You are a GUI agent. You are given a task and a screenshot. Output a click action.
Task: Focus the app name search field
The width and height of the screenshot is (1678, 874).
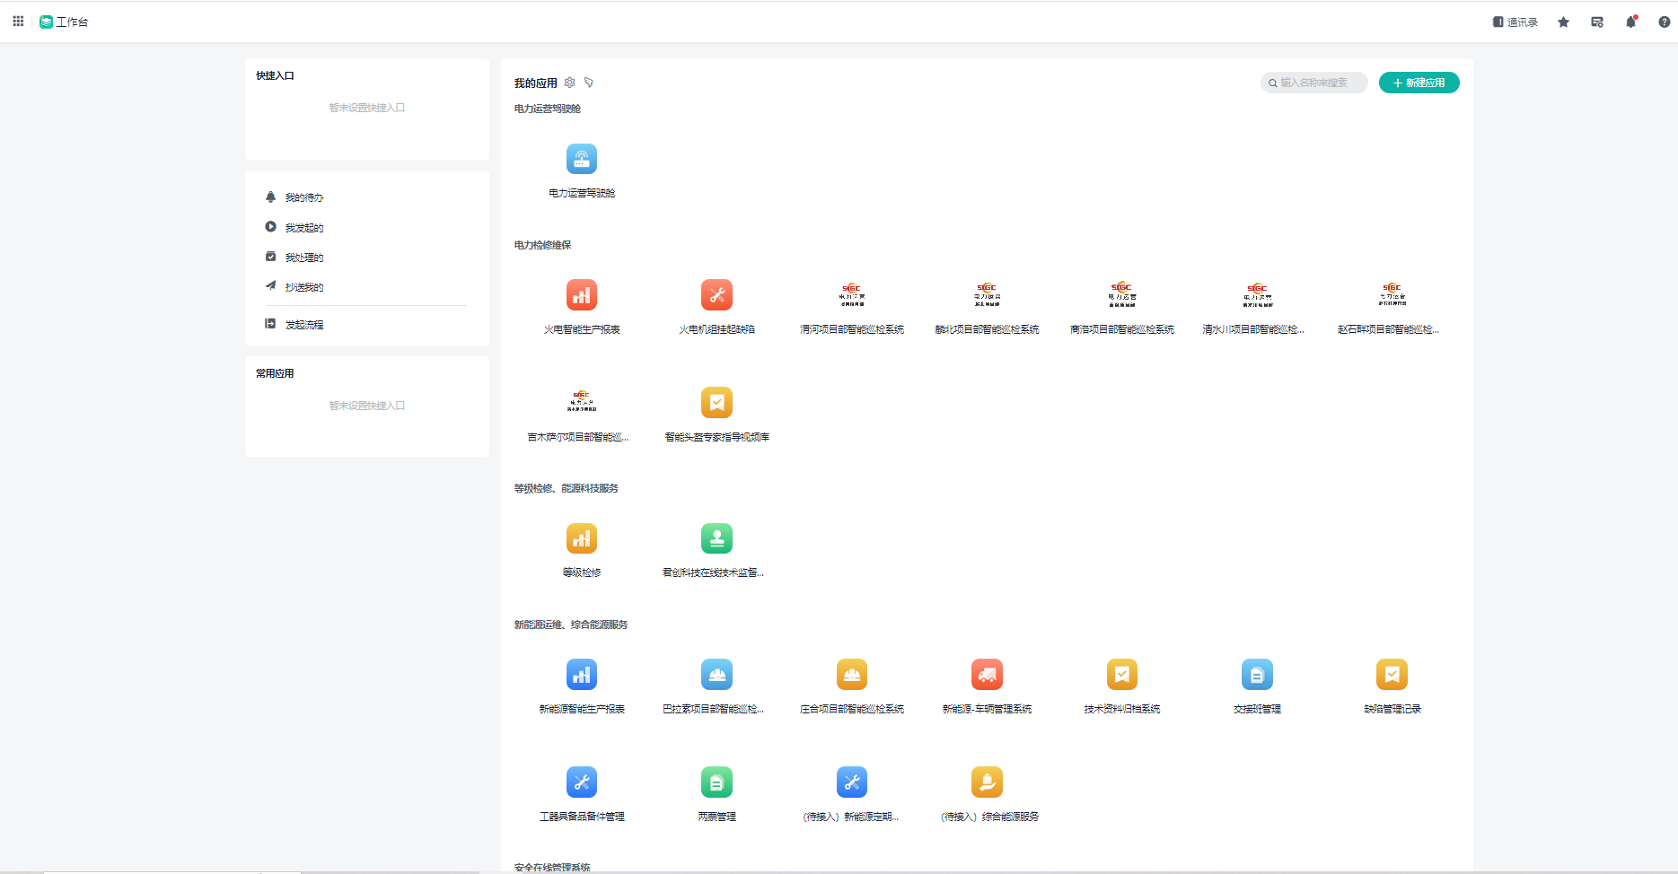(x=1317, y=83)
